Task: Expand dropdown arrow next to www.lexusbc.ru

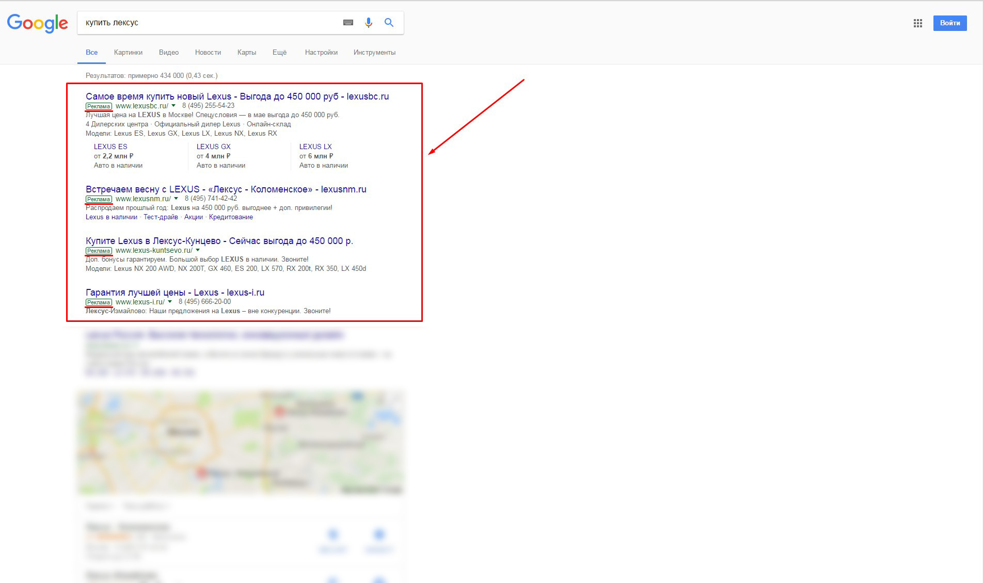Action: tap(173, 106)
